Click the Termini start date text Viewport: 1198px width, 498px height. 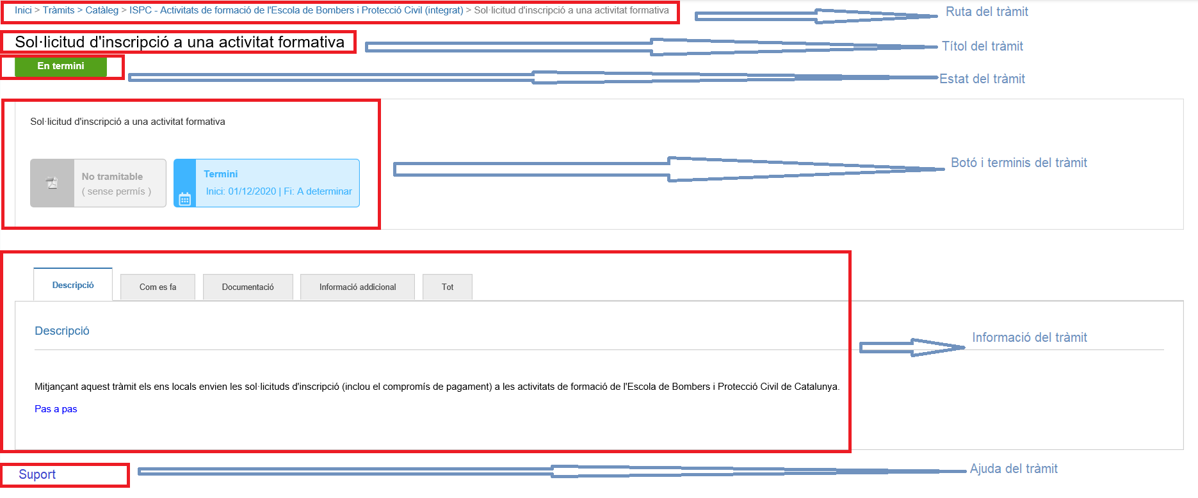[x=241, y=191]
